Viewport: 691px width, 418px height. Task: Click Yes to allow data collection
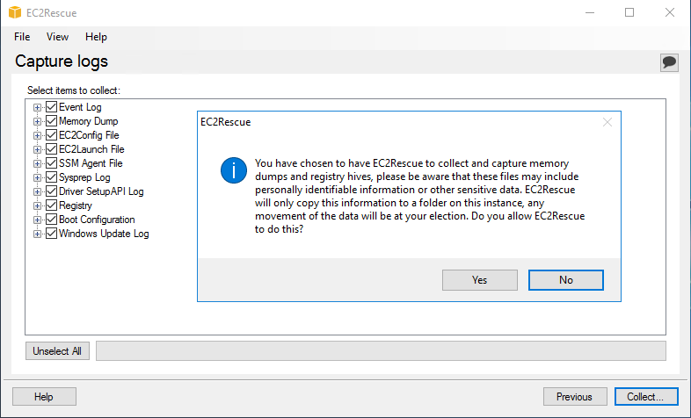[480, 280]
